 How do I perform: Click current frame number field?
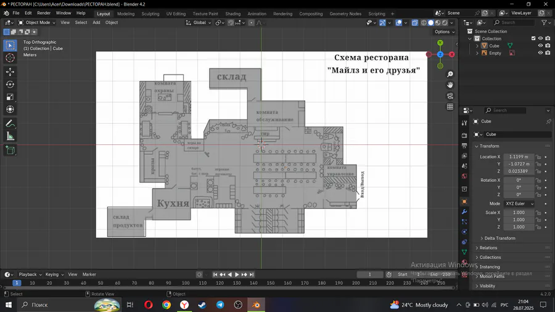(370, 274)
